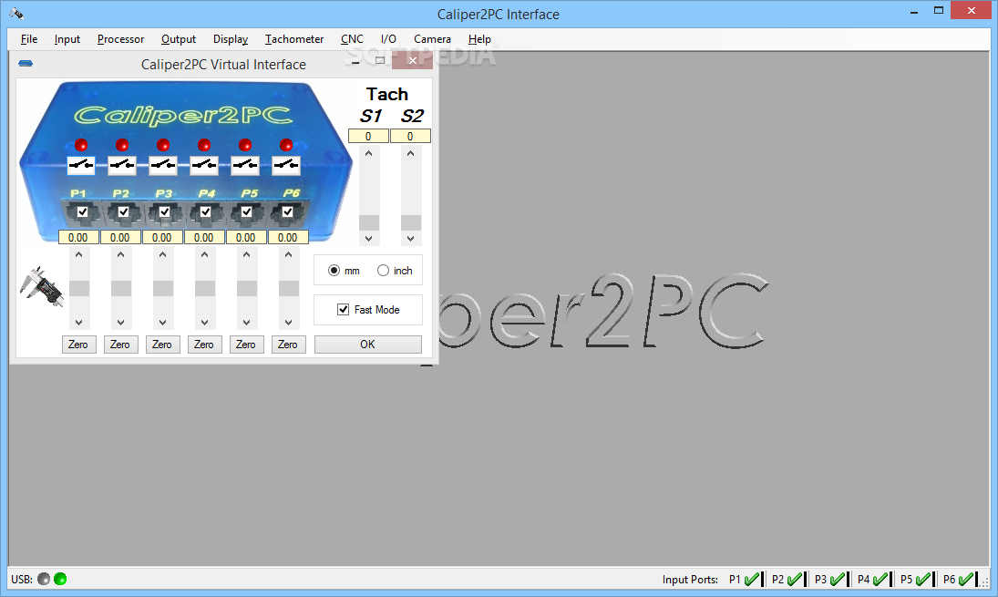Screen dimensions: 998x597
Task: Click the green USB status indicator
Action: click(60, 579)
